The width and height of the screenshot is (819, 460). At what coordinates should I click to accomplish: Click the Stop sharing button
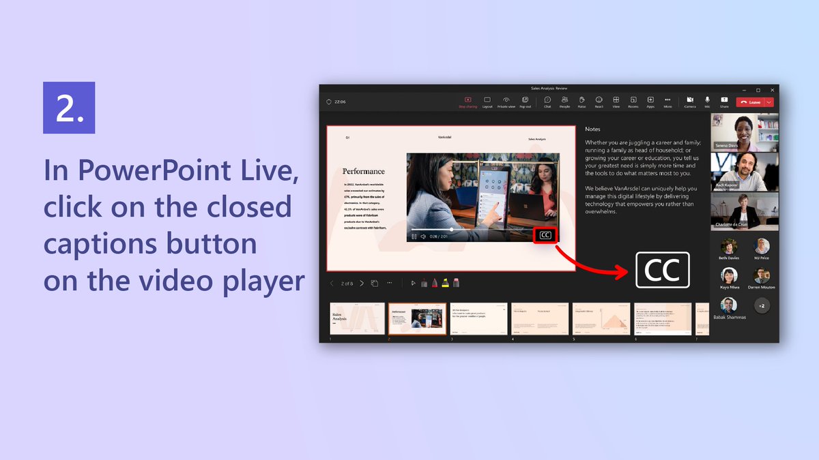[x=468, y=102]
